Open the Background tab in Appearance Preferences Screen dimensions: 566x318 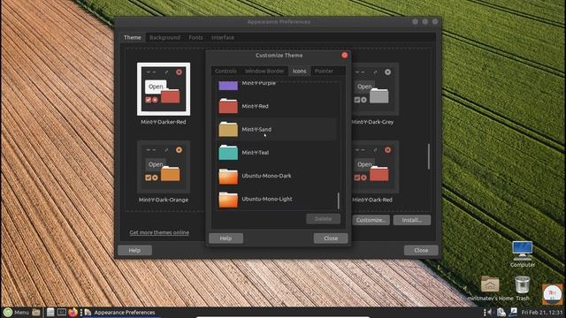164,37
